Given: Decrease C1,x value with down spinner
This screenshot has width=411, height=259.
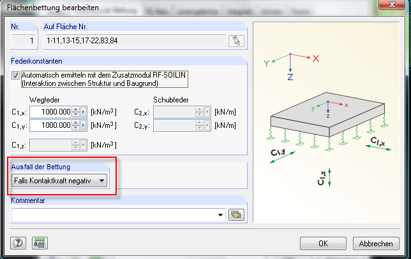Looking at the screenshot, I should point(75,115).
